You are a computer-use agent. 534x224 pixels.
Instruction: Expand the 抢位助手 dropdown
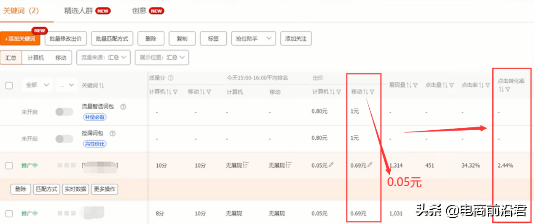tap(253, 39)
